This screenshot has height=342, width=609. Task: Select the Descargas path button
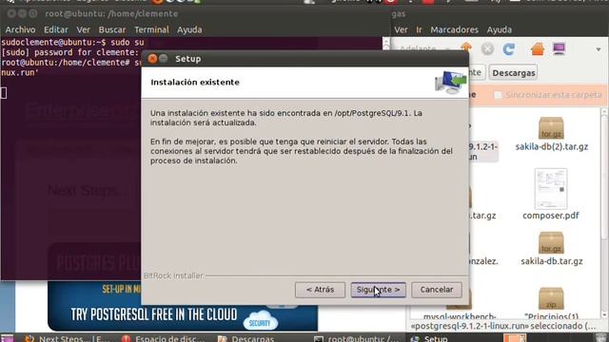pos(514,73)
